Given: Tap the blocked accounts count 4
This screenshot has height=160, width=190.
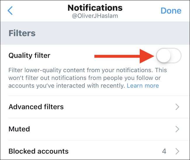Looking at the screenshot, I should click(x=164, y=151).
